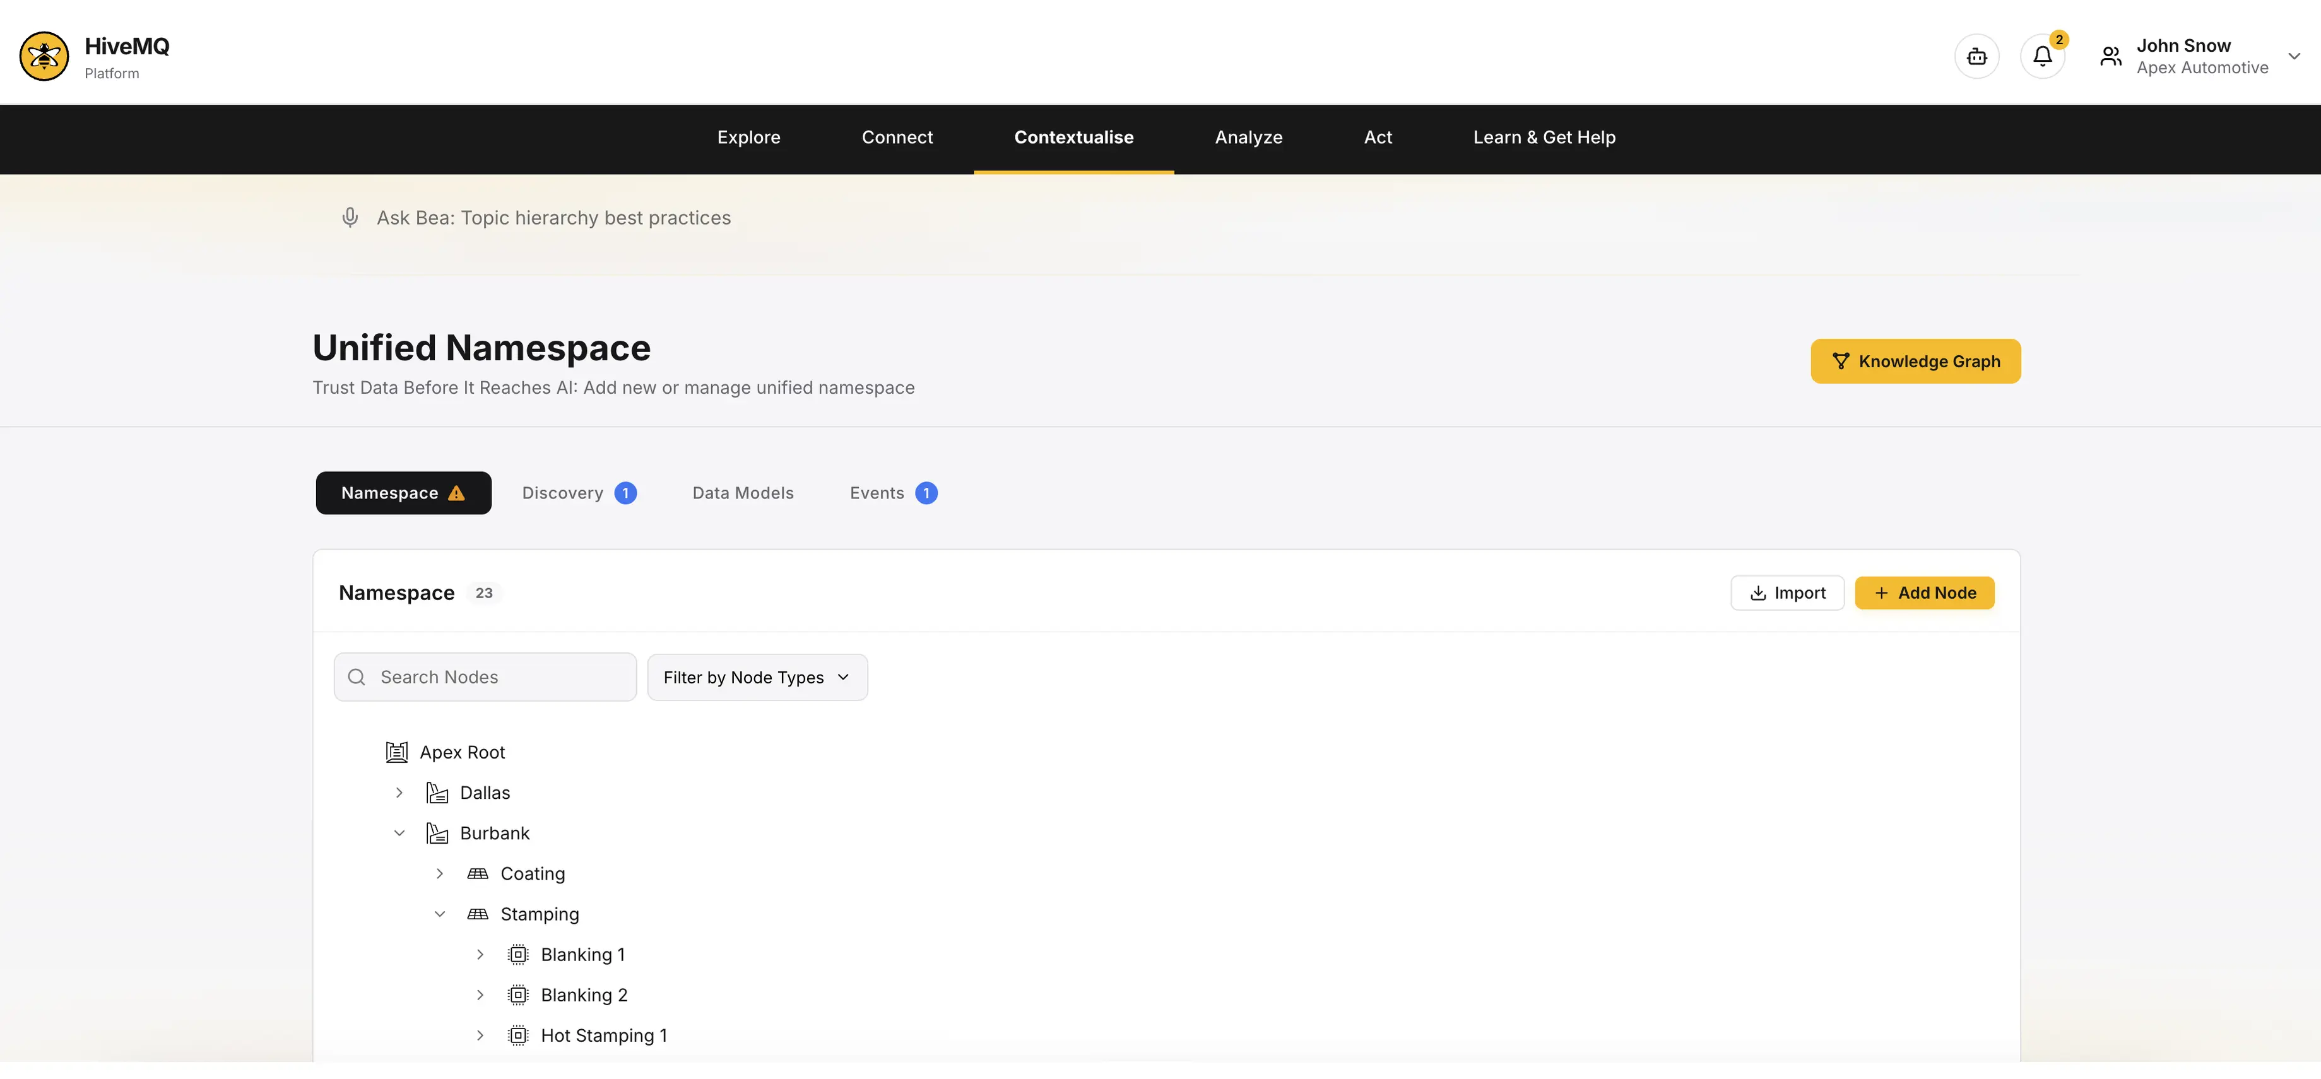2321x1079 pixels.
Task: Click the Burbank site icon
Action: [x=437, y=833]
